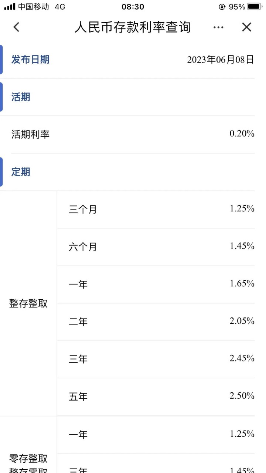Select the 活期 section header

21,97
